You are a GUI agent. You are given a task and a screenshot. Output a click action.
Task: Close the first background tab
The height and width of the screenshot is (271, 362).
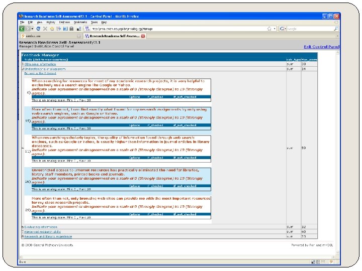(79, 36)
